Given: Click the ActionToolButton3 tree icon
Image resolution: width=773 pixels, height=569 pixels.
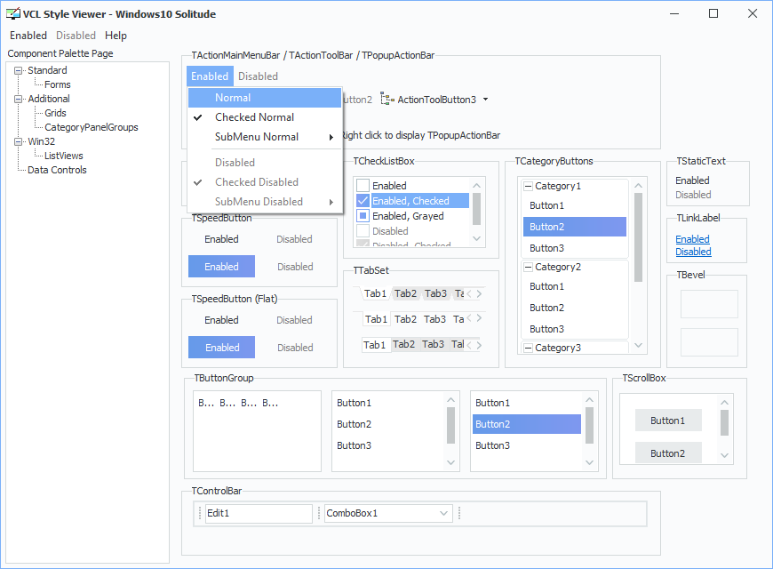Looking at the screenshot, I should [387, 100].
